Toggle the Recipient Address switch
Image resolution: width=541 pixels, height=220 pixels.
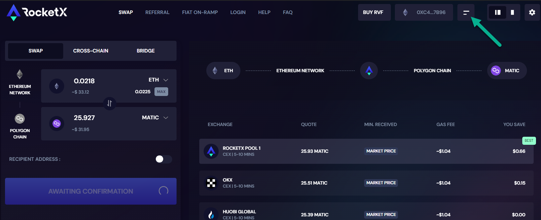tap(164, 159)
